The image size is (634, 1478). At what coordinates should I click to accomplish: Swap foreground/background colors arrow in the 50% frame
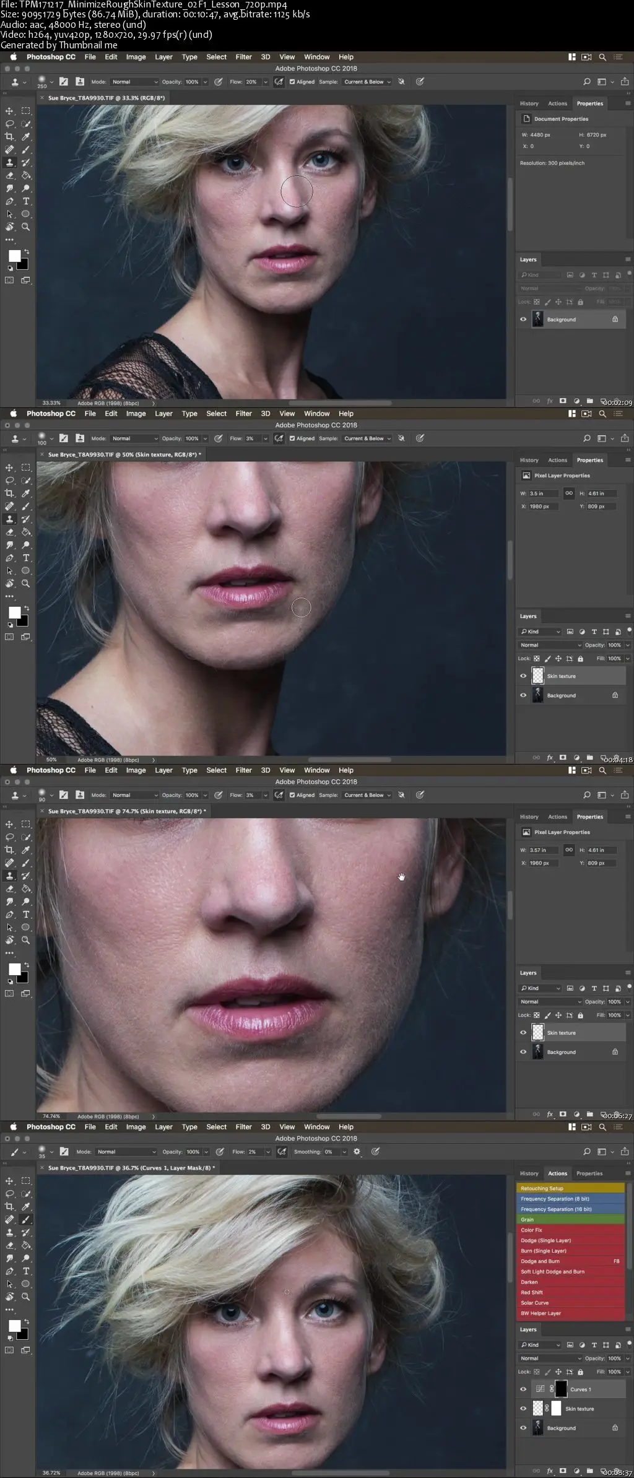coord(26,609)
